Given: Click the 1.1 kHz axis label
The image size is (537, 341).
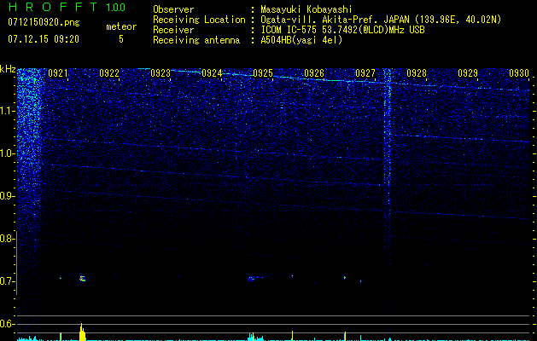Looking at the screenshot, I should pyautogui.click(x=7, y=111).
